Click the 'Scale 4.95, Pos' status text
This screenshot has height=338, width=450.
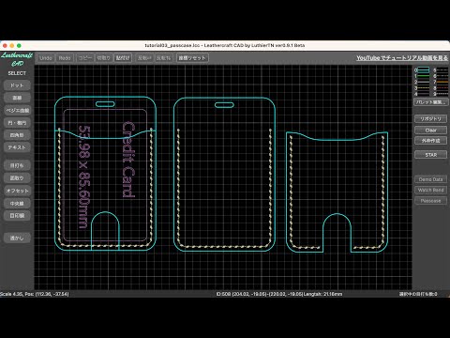click(x=35, y=294)
